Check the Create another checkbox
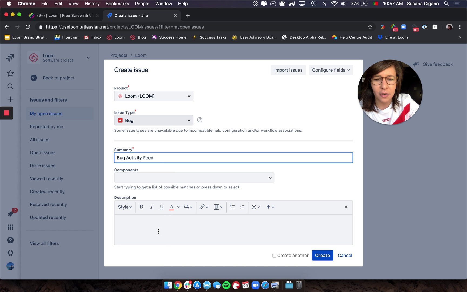This screenshot has height=292, width=467. (274, 255)
